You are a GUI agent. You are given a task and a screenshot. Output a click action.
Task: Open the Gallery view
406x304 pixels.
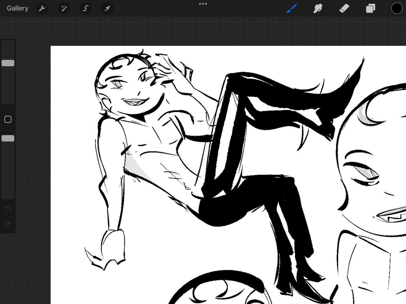point(18,8)
